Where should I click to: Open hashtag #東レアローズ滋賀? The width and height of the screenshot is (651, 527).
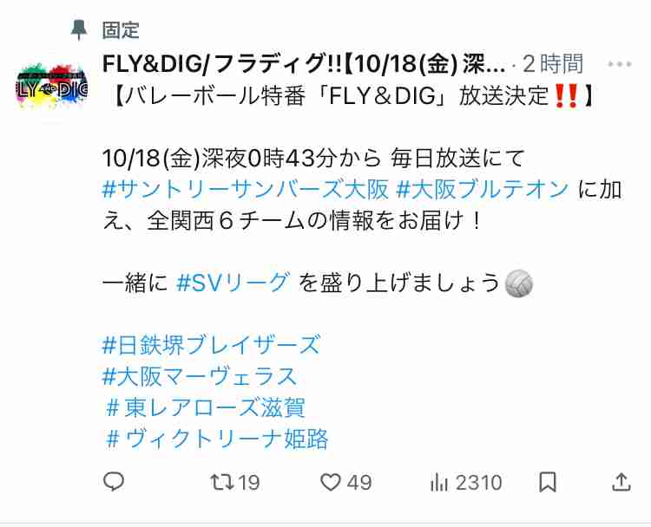click(206, 407)
